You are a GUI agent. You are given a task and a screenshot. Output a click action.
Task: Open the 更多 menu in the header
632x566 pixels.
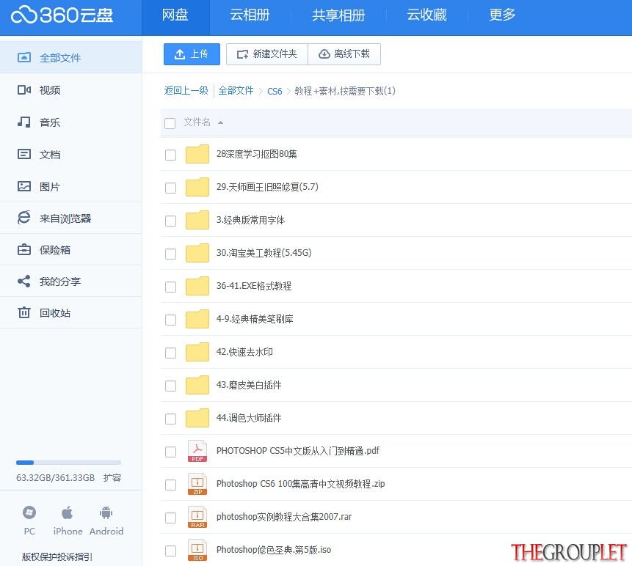[x=502, y=15]
